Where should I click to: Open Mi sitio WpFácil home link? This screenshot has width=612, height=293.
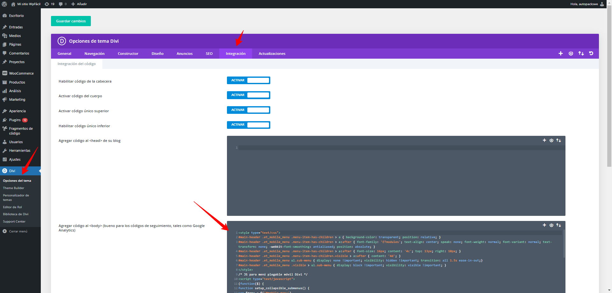click(x=26, y=4)
